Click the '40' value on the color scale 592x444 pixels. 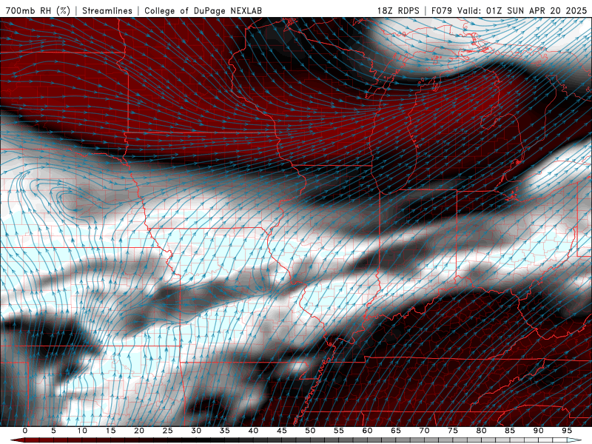253,431
